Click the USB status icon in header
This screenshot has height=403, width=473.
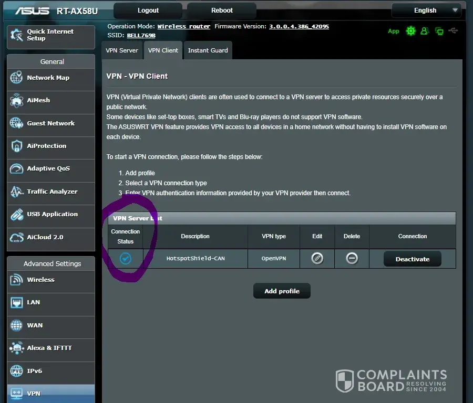(x=454, y=31)
